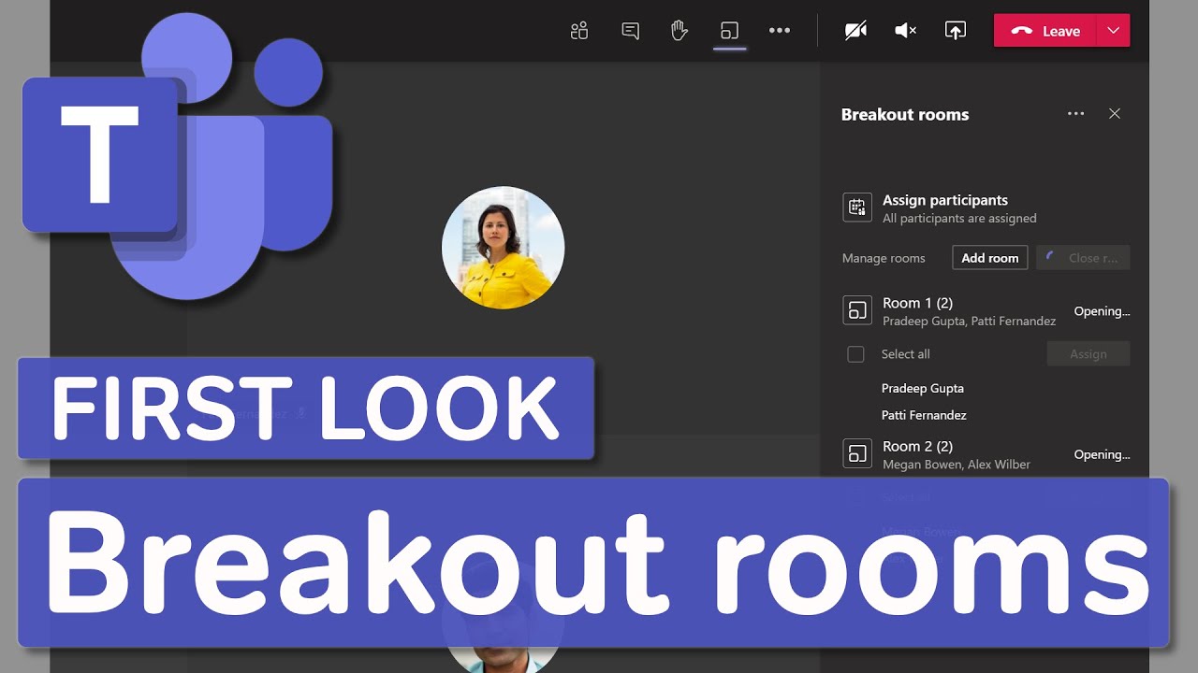Turn on the camera

click(x=855, y=31)
